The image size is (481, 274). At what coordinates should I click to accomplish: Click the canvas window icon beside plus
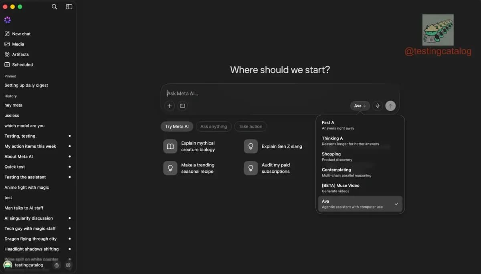point(182,106)
